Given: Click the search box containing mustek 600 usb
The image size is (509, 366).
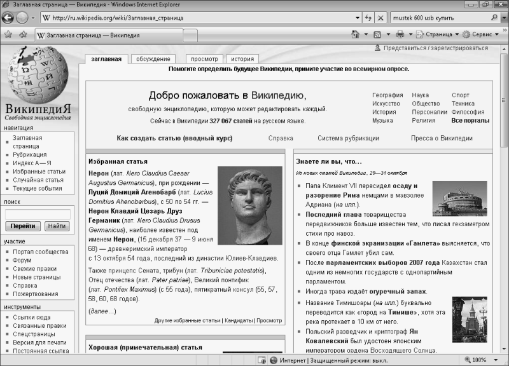Looking at the screenshot, I should click(439, 18).
